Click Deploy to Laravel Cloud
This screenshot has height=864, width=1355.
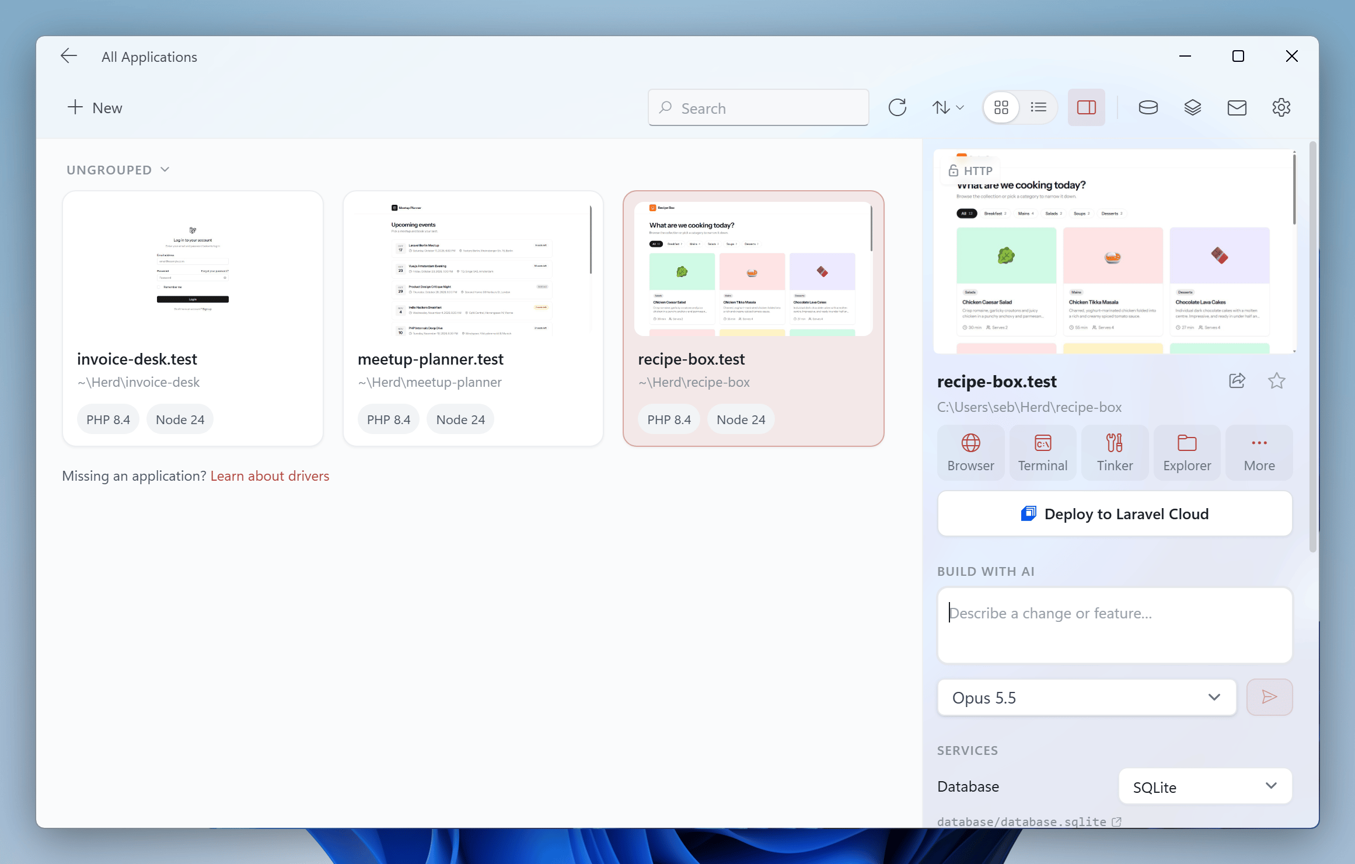(x=1115, y=513)
